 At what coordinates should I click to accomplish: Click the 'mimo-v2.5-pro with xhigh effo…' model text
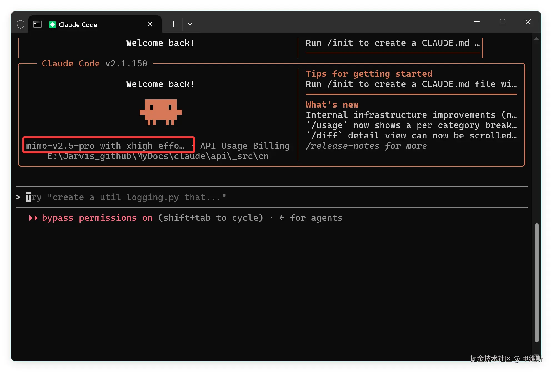[105, 146]
